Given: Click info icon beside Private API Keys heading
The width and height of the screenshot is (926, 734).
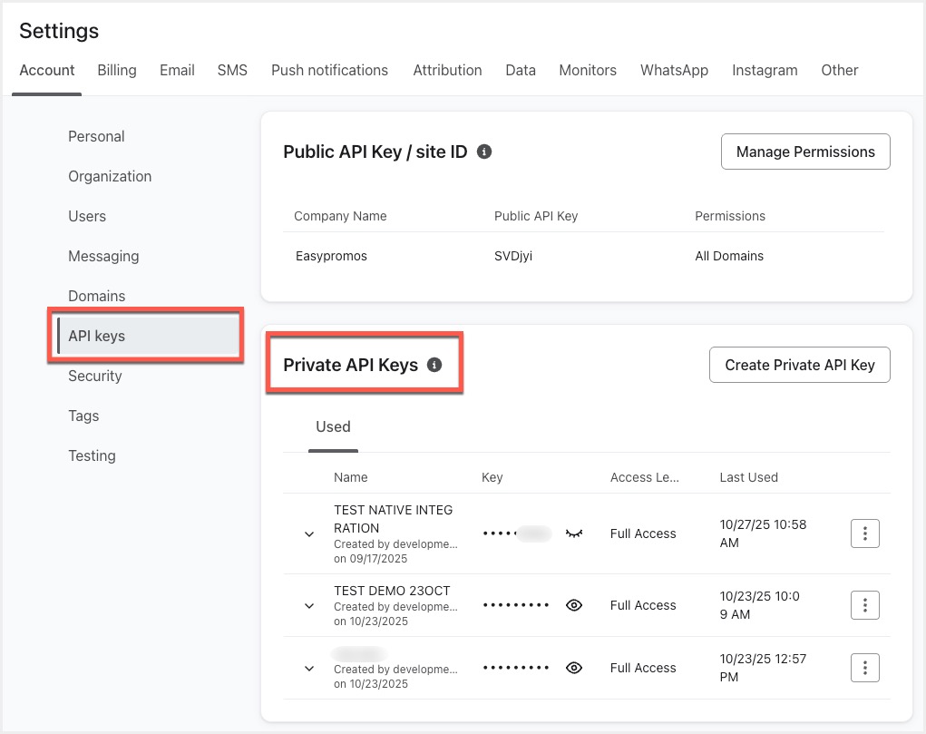Looking at the screenshot, I should (434, 365).
